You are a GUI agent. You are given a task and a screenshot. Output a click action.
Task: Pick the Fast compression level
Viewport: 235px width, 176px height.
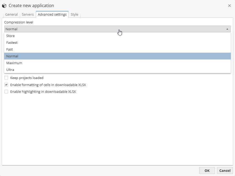click(10, 50)
